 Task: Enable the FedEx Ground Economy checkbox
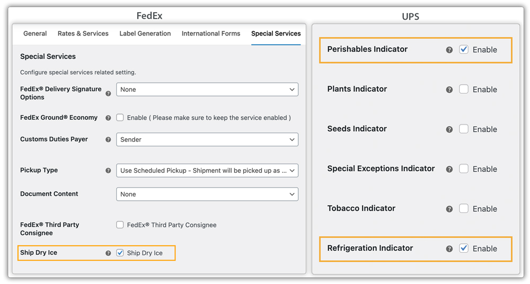(120, 117)
